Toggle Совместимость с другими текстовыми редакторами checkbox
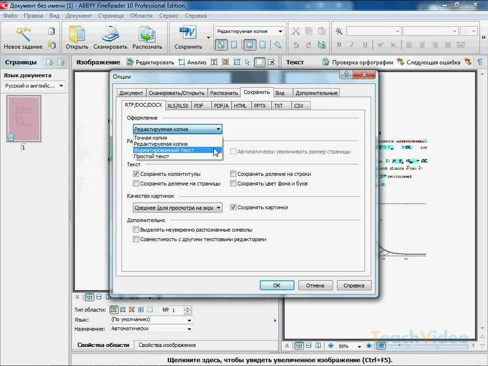Viewport: 488px width, 366px height. tap(136, 239)
